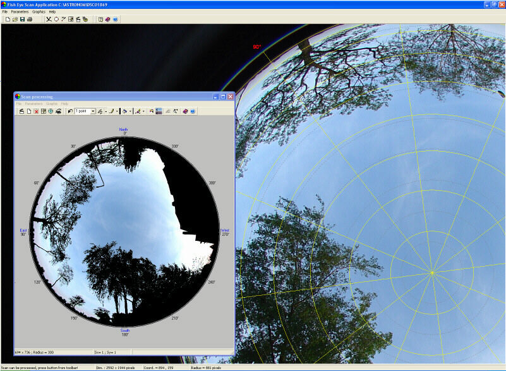The width and height of the screenshot is (506, 371).
Task: Click the East label beside the circular scan
Action: [x=23, y=231]
